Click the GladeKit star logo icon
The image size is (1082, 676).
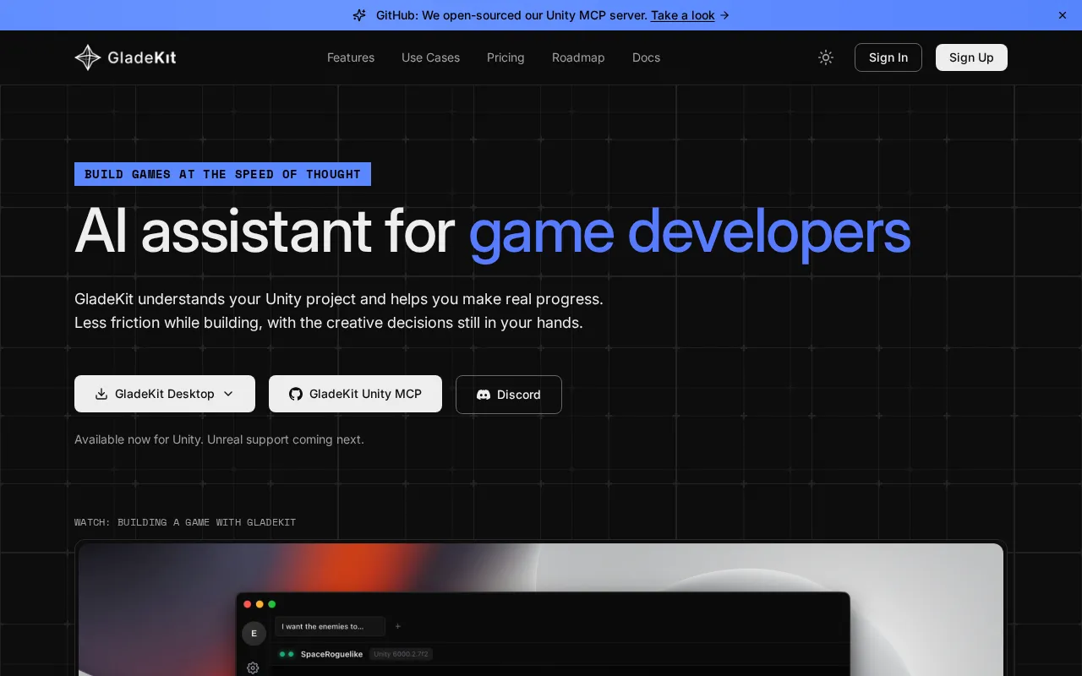point(88,57)
